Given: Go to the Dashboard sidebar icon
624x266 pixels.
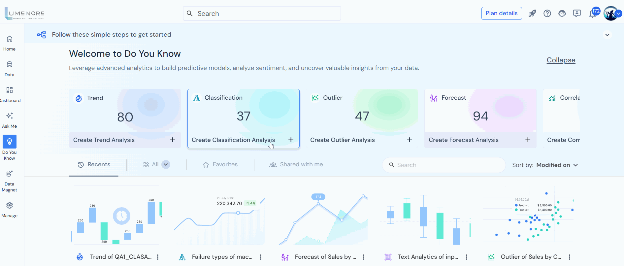Looking at the screenshot, I should click(x=10, y=94).
